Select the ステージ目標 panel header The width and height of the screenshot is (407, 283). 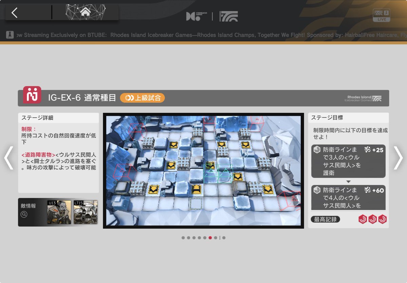tap(327, 117)
